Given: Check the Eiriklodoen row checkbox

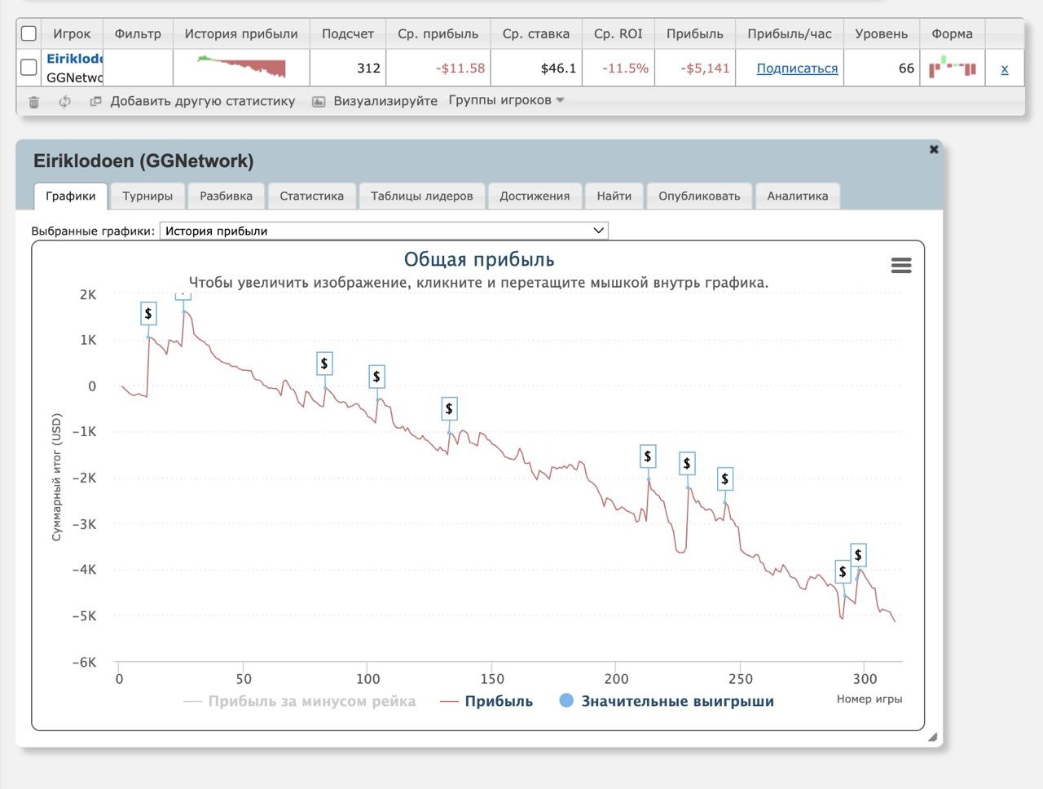Looking at the screenshot, I should click(29, 67).
